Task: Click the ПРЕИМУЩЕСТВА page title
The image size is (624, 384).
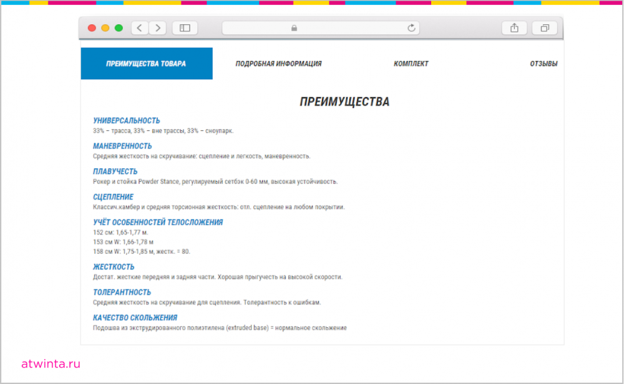Action: click(x=344, y=102)
